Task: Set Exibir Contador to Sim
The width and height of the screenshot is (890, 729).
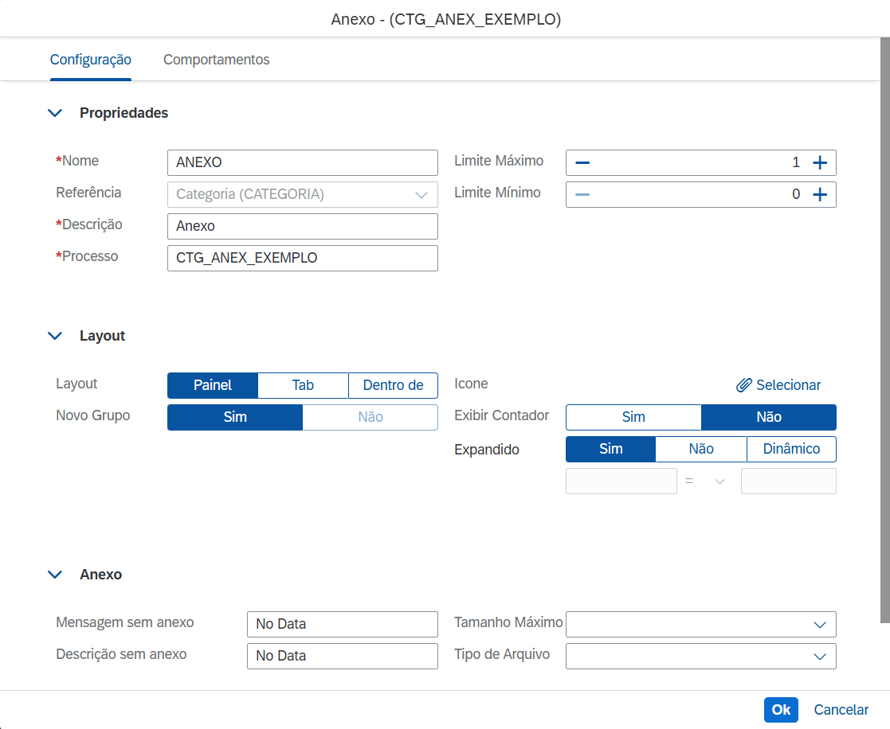Action: [x=633, y=417]
